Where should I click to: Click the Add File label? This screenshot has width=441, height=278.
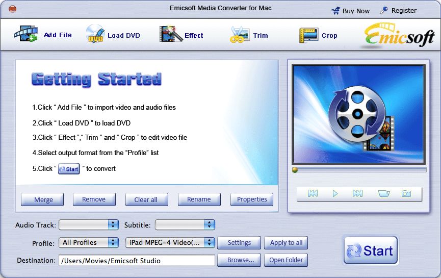pyautogui.click(x=58, y=35)
